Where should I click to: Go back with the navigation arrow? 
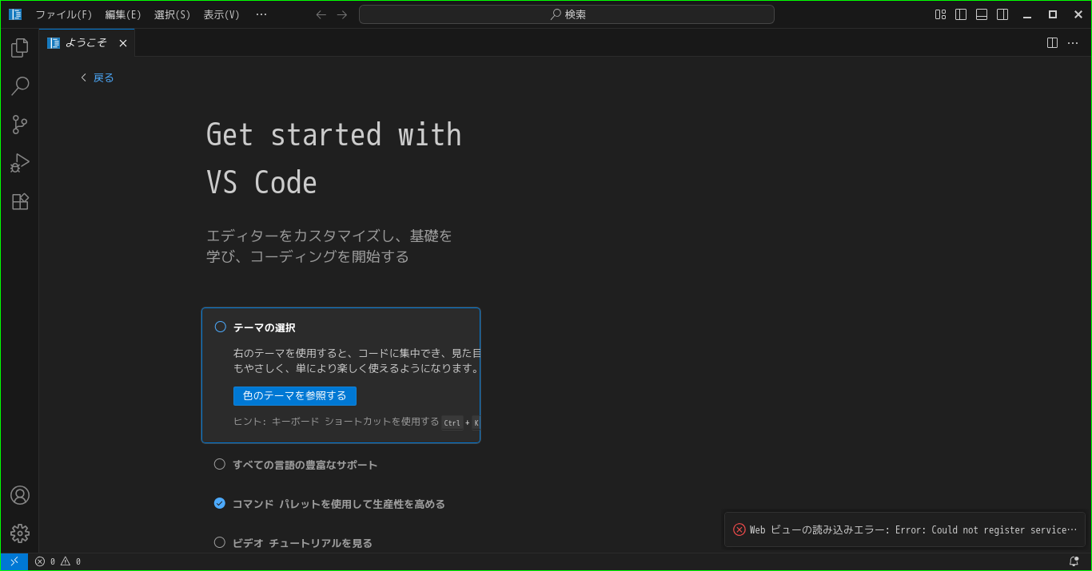321,14
